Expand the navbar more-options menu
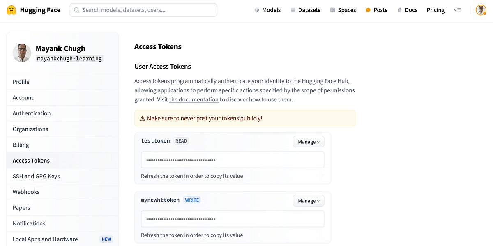 458,10
